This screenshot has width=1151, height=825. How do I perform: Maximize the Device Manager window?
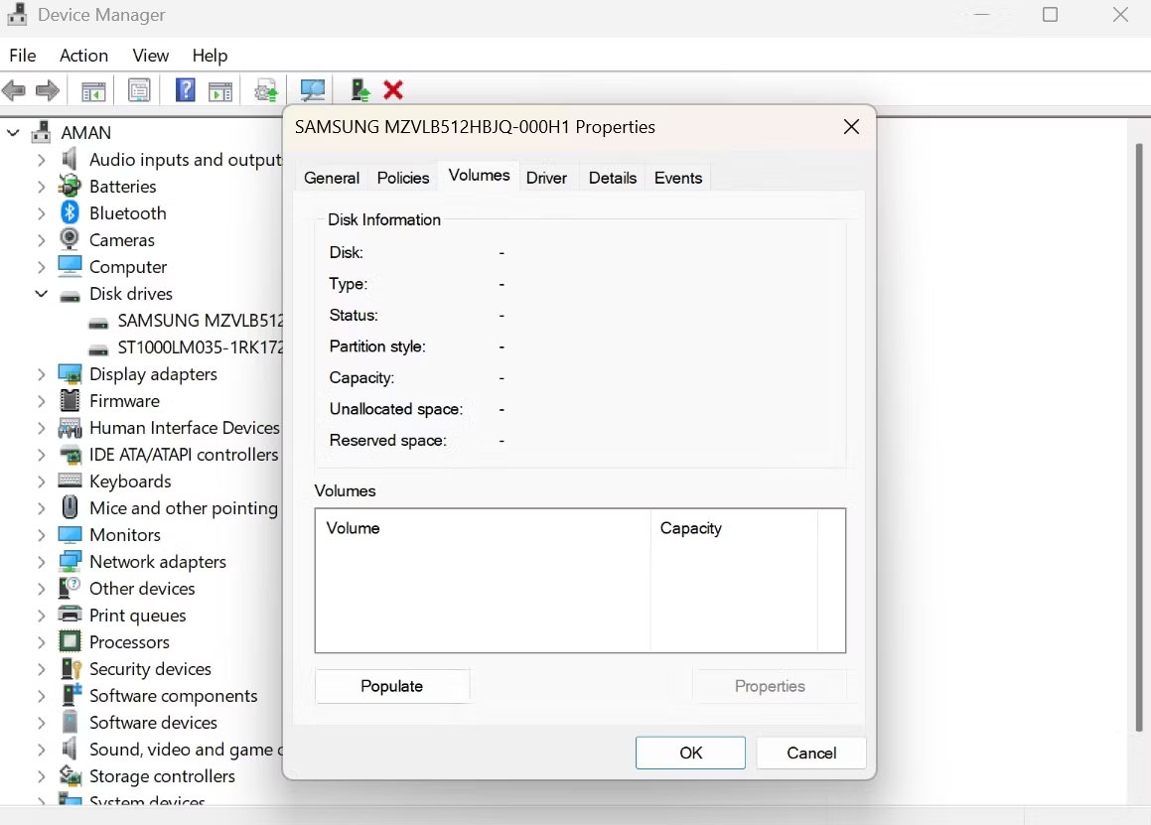point(1051,15)
